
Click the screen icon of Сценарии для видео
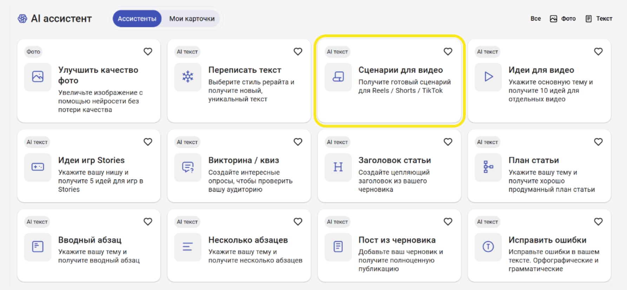point(338,77)
